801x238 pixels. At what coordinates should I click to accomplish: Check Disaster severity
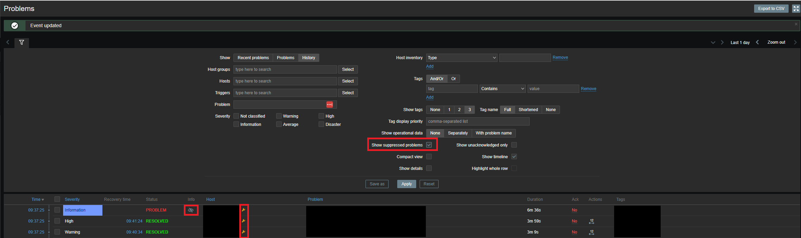click(x=321, y=124)
